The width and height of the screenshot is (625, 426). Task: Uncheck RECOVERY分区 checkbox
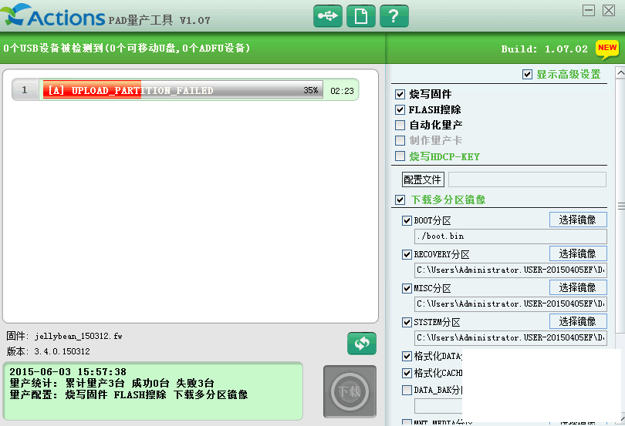click(407, 254)
